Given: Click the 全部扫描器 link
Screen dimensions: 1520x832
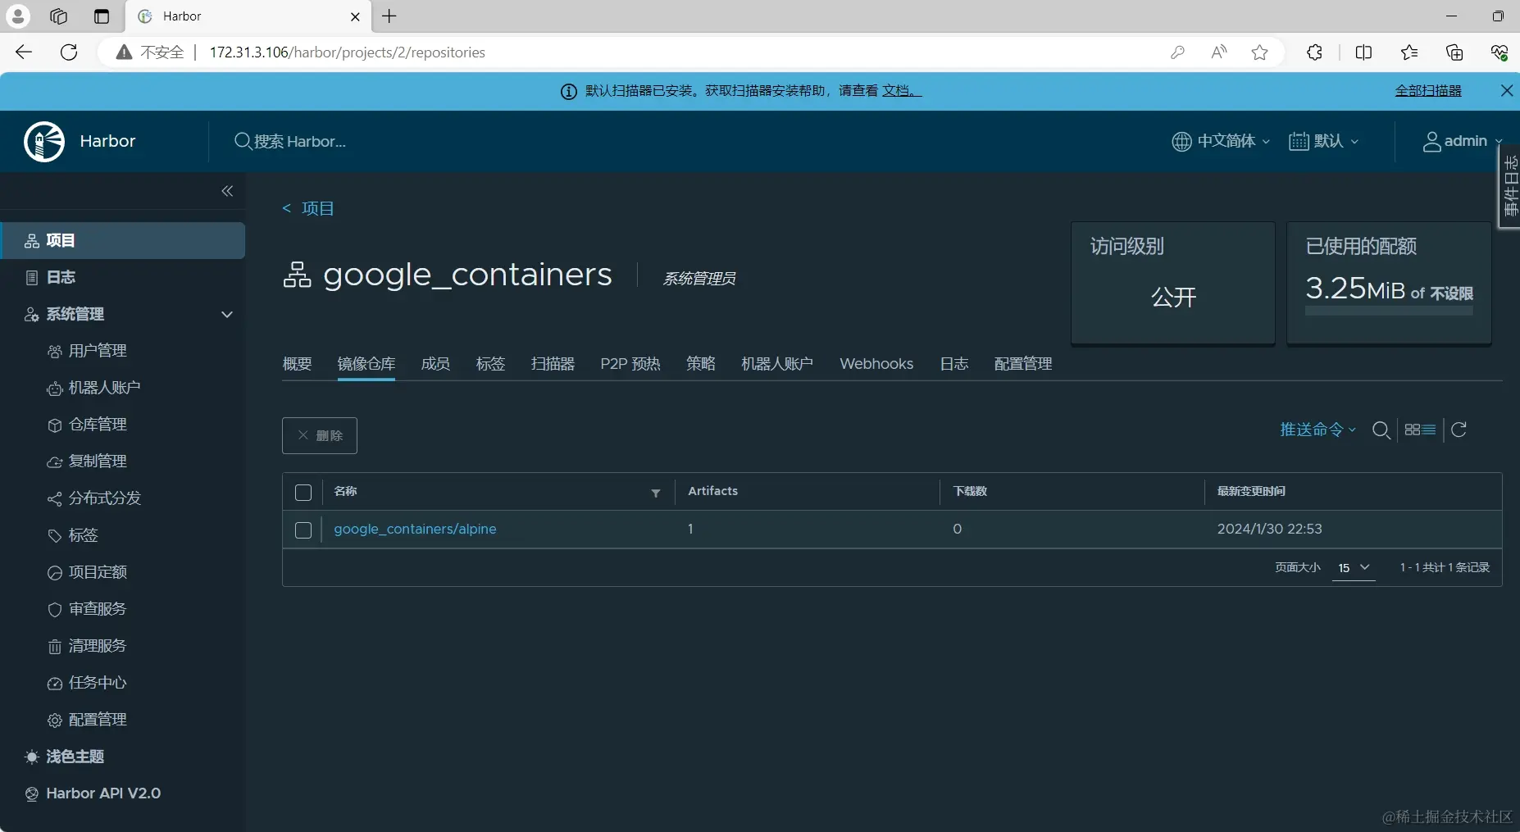Looking at the screenshot, I should (1428, 91).
